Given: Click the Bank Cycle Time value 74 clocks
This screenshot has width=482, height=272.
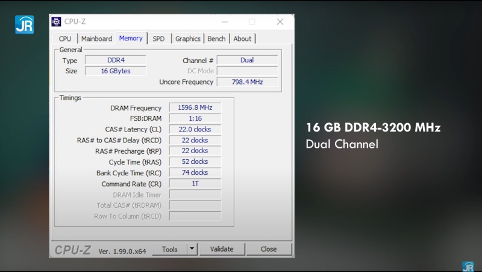Looking at the screenshot, I should pos(195,172).
